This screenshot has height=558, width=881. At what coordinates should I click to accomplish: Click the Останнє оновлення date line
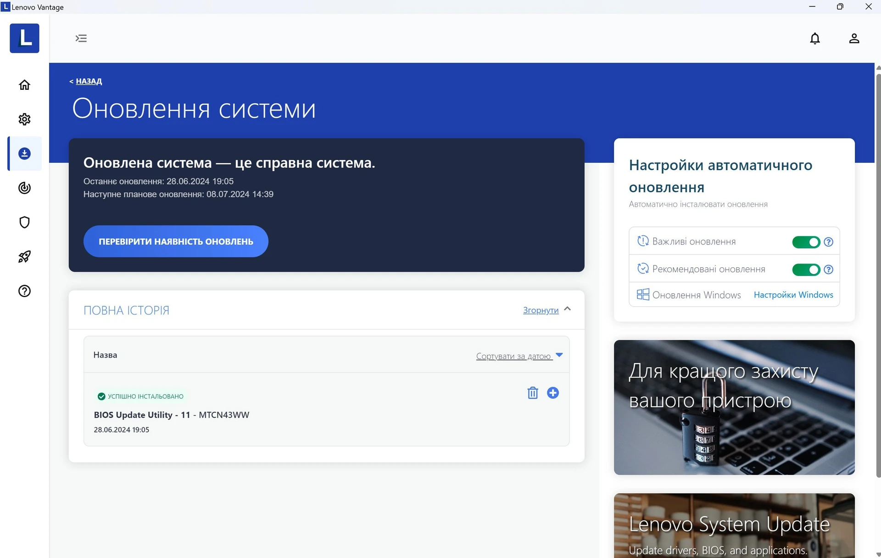(158, 182)
